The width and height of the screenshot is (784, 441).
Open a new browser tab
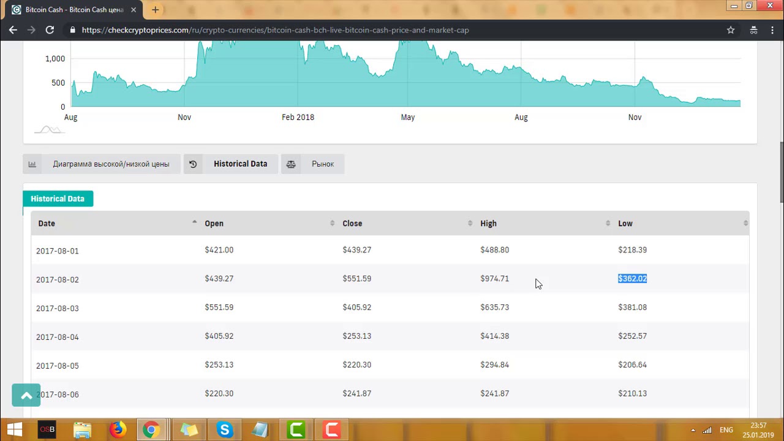point(156,10)
